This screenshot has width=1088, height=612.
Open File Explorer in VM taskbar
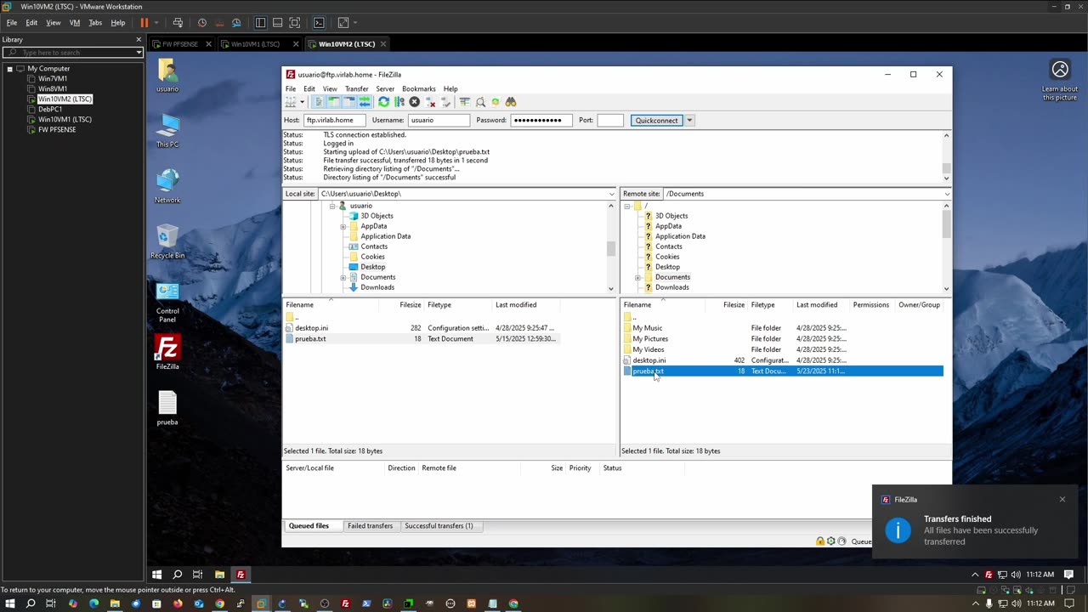(x=219, y=575)
